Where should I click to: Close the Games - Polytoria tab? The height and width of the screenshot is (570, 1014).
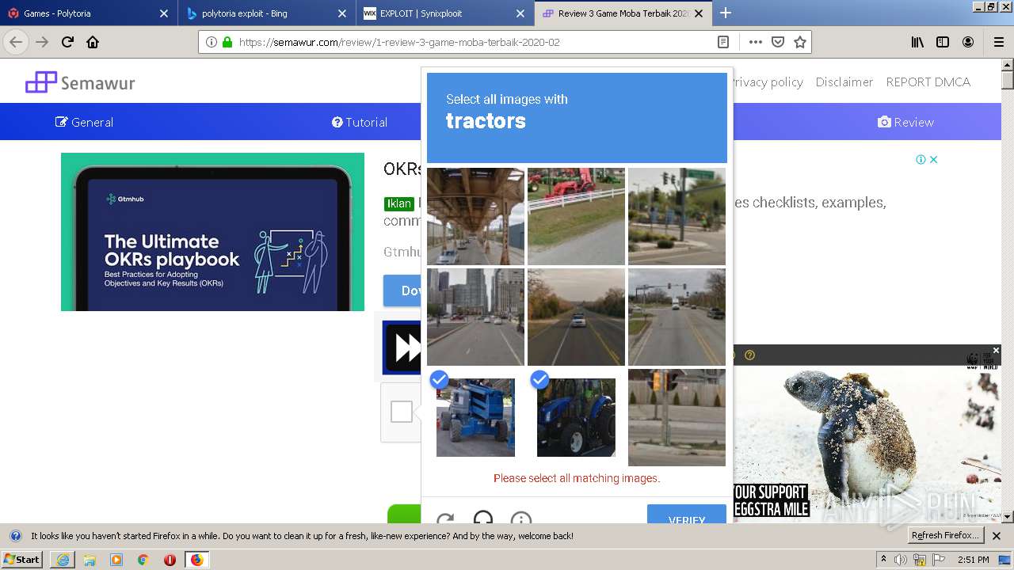[164, 13]
